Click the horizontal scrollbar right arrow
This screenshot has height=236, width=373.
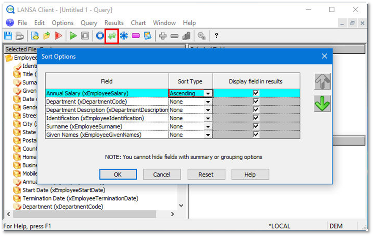(x=173, y=214)
